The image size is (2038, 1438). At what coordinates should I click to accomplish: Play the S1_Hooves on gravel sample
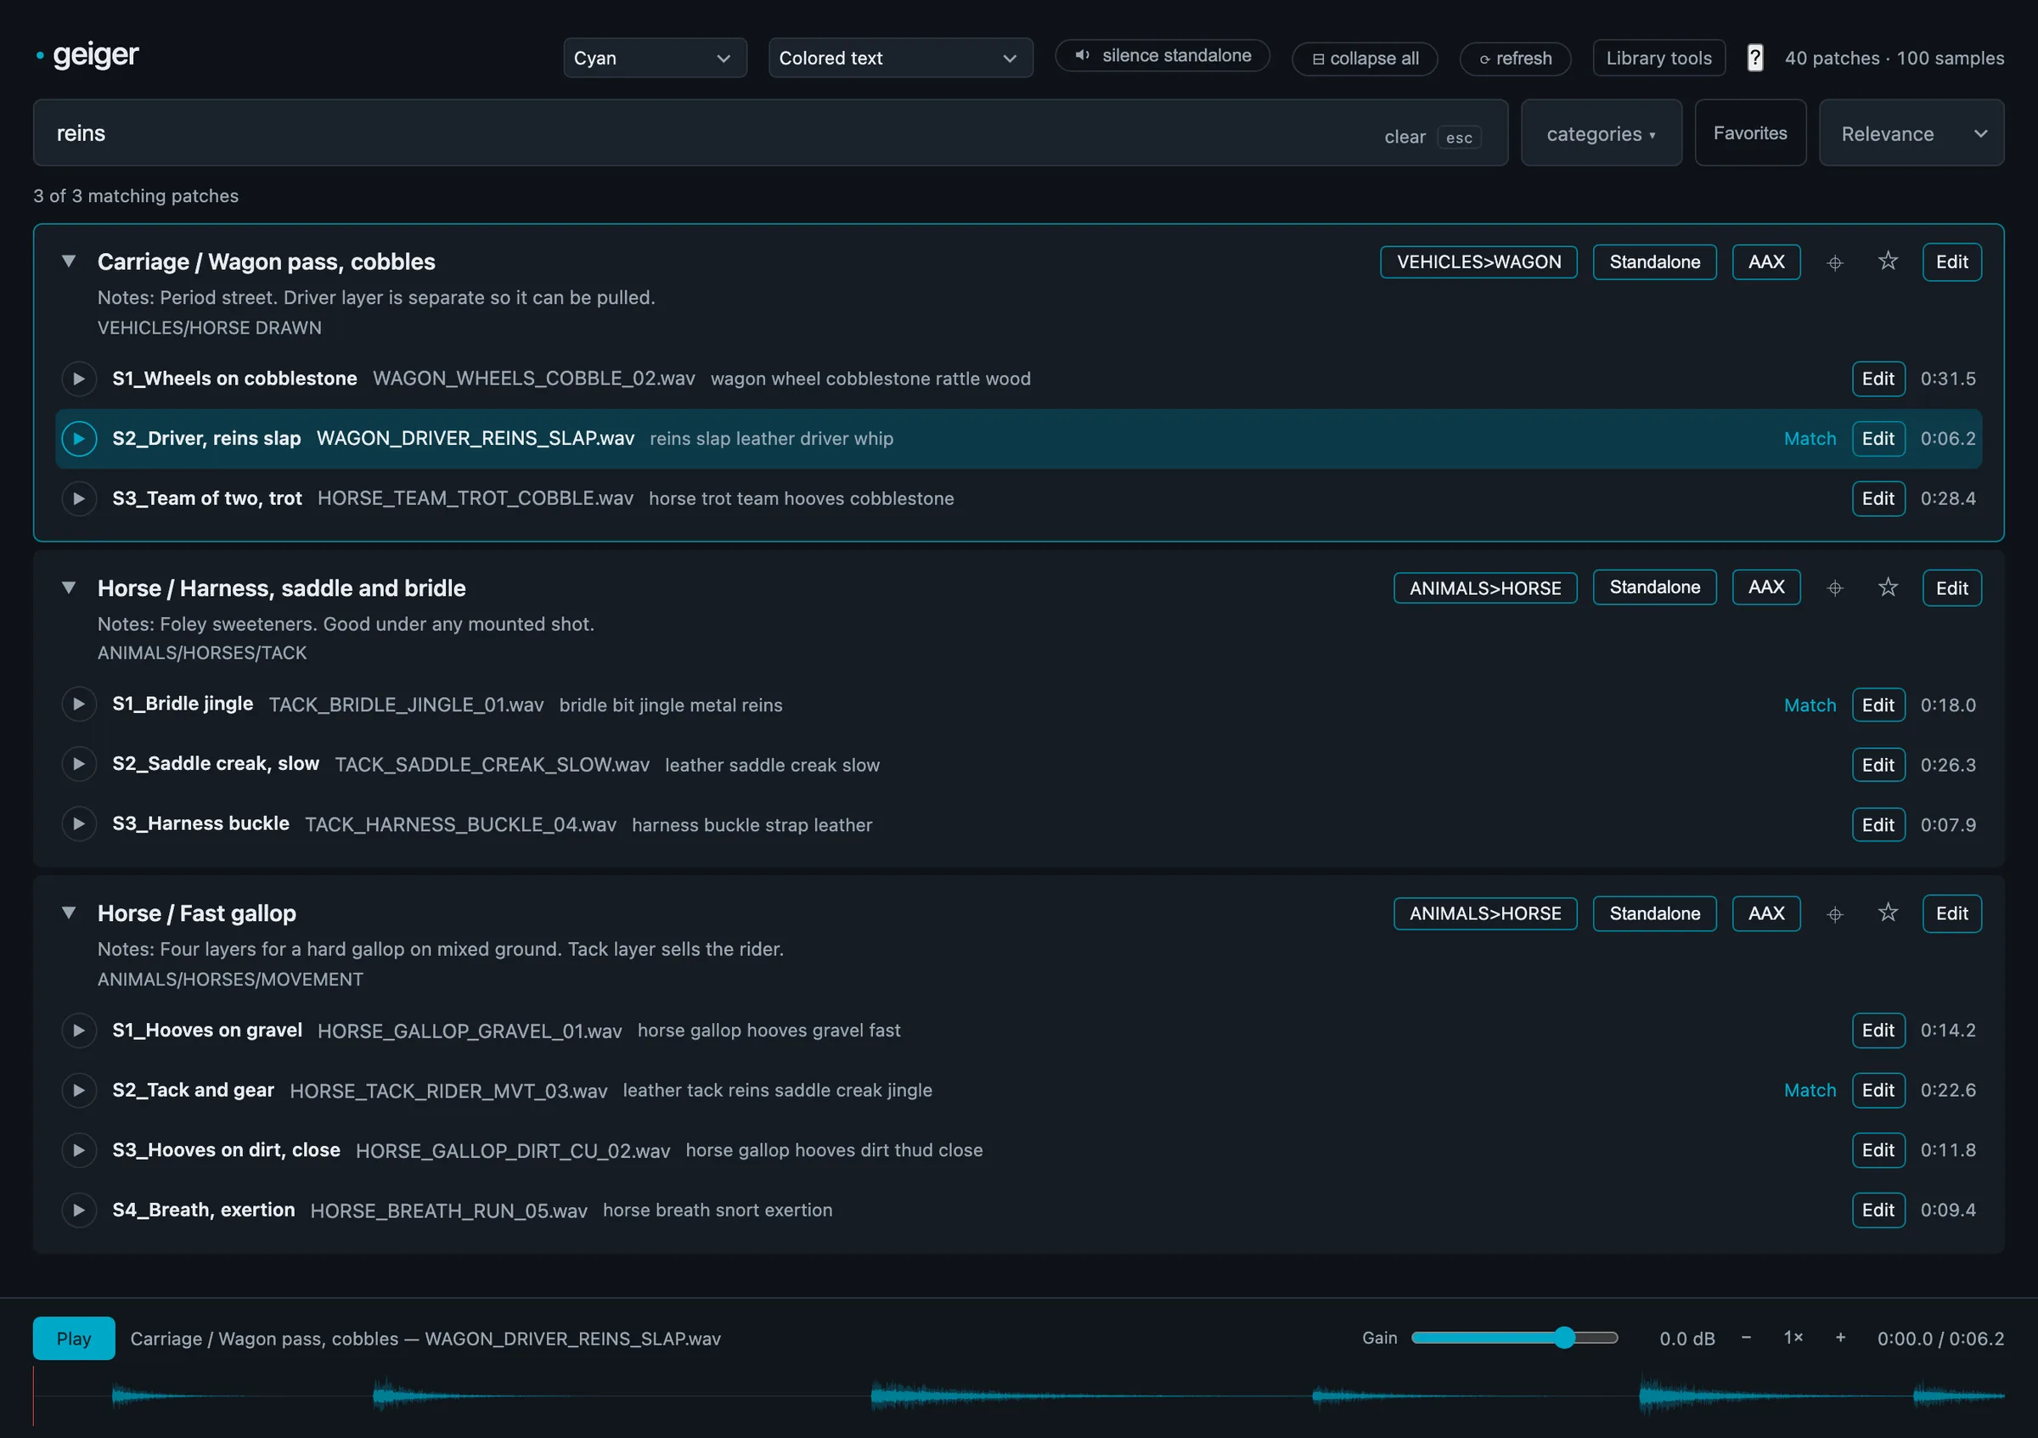click(x=79, y=1030)
